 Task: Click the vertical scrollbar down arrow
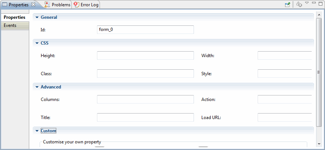tap(319, 144)
